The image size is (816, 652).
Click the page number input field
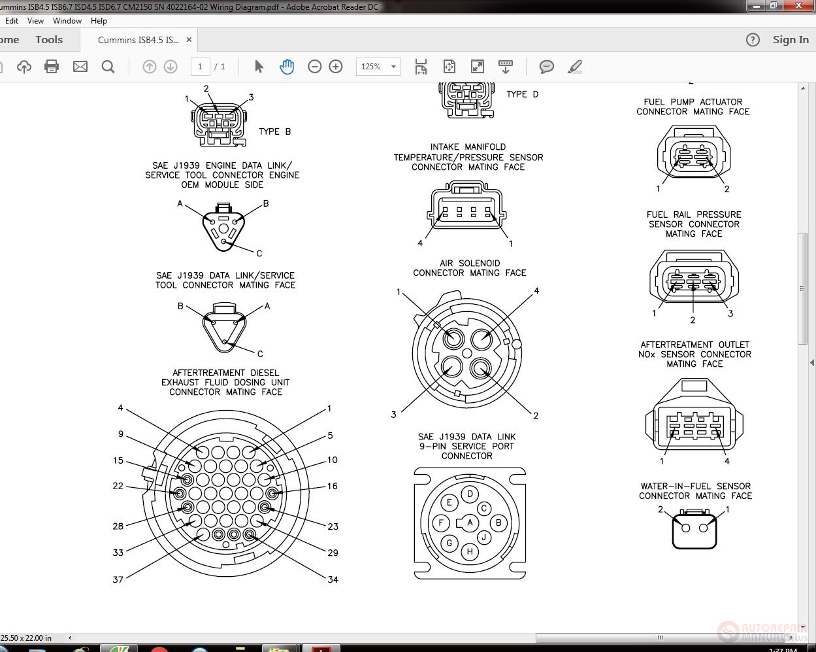200,67
